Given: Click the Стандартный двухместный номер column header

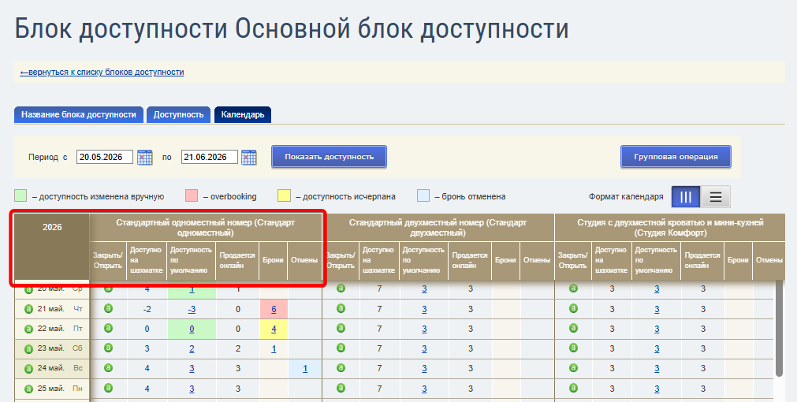Looking at the screenshot, I should tap(438, 228).
